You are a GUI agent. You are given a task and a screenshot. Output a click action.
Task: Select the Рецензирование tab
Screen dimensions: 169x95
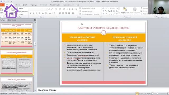(68, 5)
